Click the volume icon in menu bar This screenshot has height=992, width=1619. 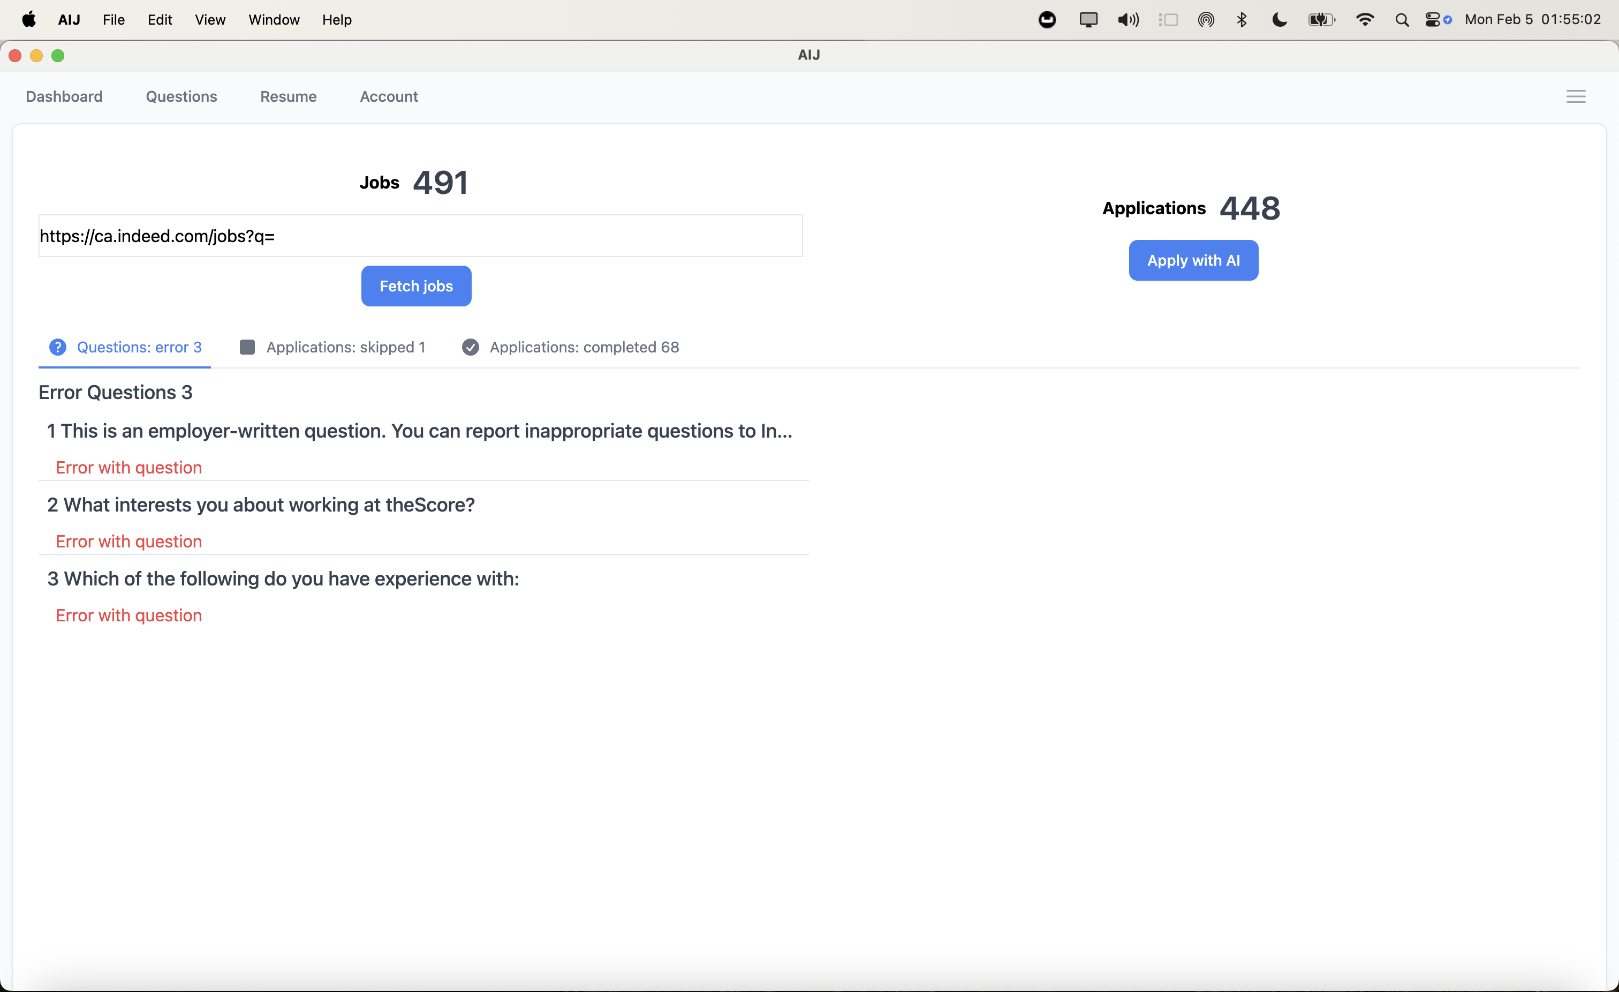pyautogui.click(x=1128, y=20)
